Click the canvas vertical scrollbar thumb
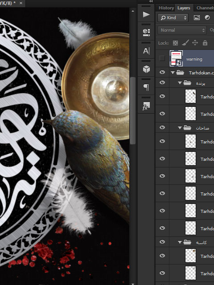The height and width of the screenshot is (285, 214). coord(133,111)
